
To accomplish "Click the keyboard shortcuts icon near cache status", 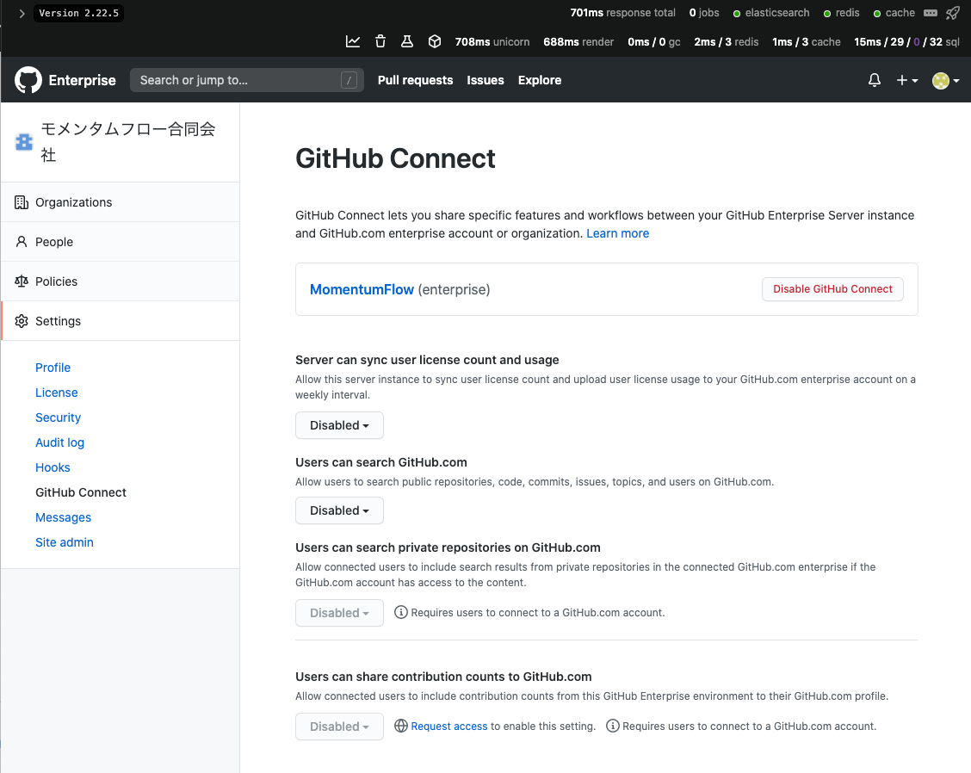I will click(930, 12).
